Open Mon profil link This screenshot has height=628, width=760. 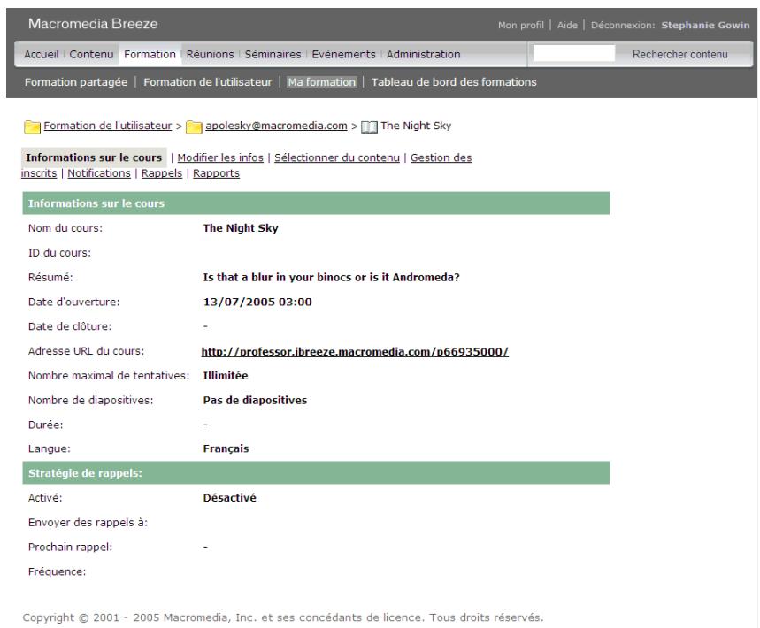tap(520, 25)
